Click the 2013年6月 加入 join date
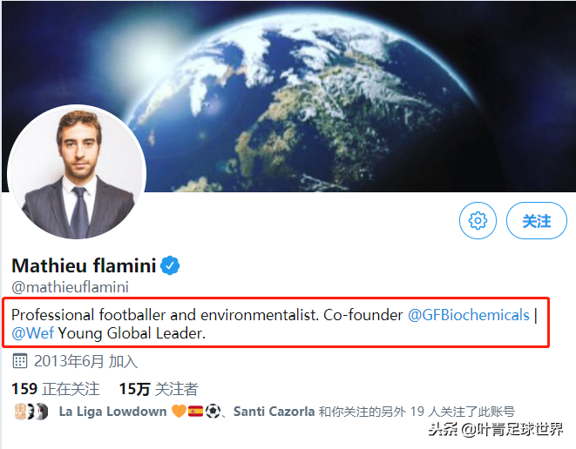576x449 pixels. 85,361
